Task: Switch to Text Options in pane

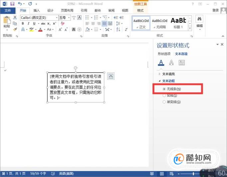Action: [181, 54]
